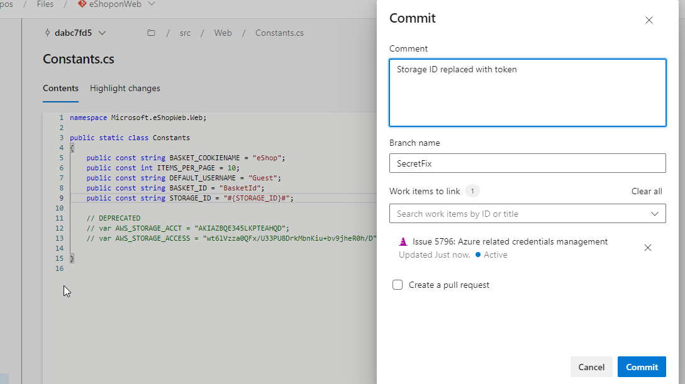Image resolution: width=685 pixels, height=384 pixels.
Task: Click Clear all work items link
Action: coord(647,191)
